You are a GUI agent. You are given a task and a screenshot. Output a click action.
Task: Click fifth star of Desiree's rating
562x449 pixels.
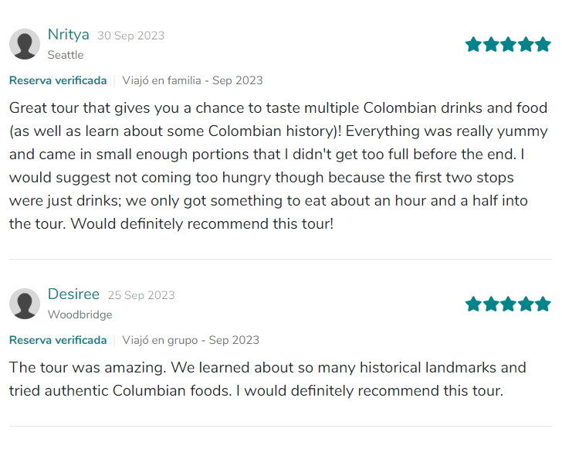click(543, 304)
